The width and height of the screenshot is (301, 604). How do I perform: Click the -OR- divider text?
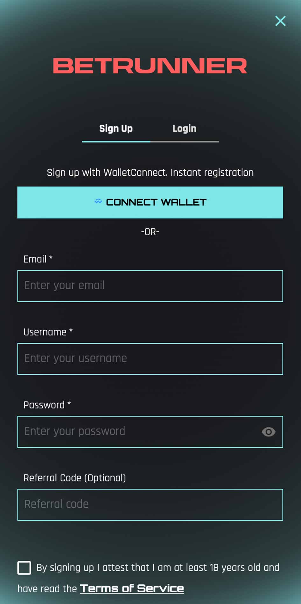tap(150, 232)
